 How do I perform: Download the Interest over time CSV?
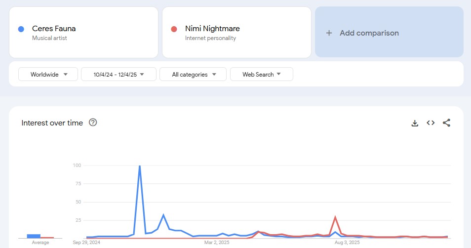tap(415, 123)
